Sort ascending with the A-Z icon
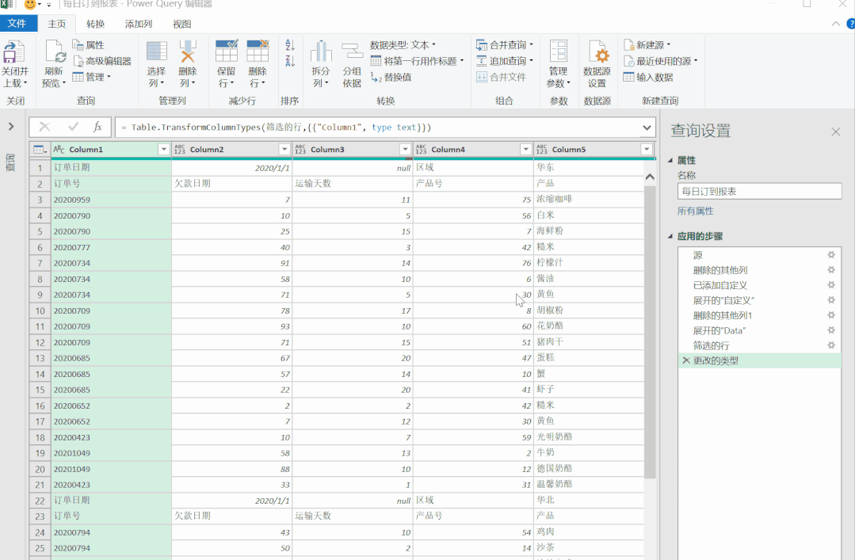Screen dimensions: 855x560 [290, 45]
